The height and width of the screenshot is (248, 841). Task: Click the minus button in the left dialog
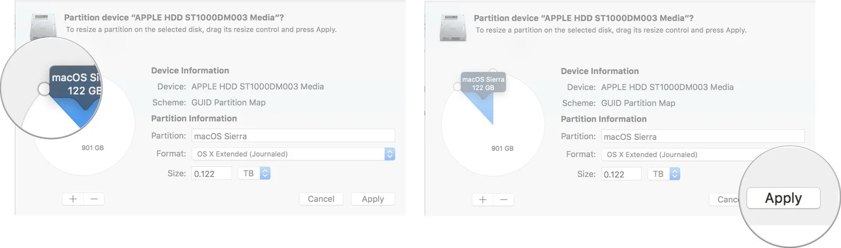[94, 199]
